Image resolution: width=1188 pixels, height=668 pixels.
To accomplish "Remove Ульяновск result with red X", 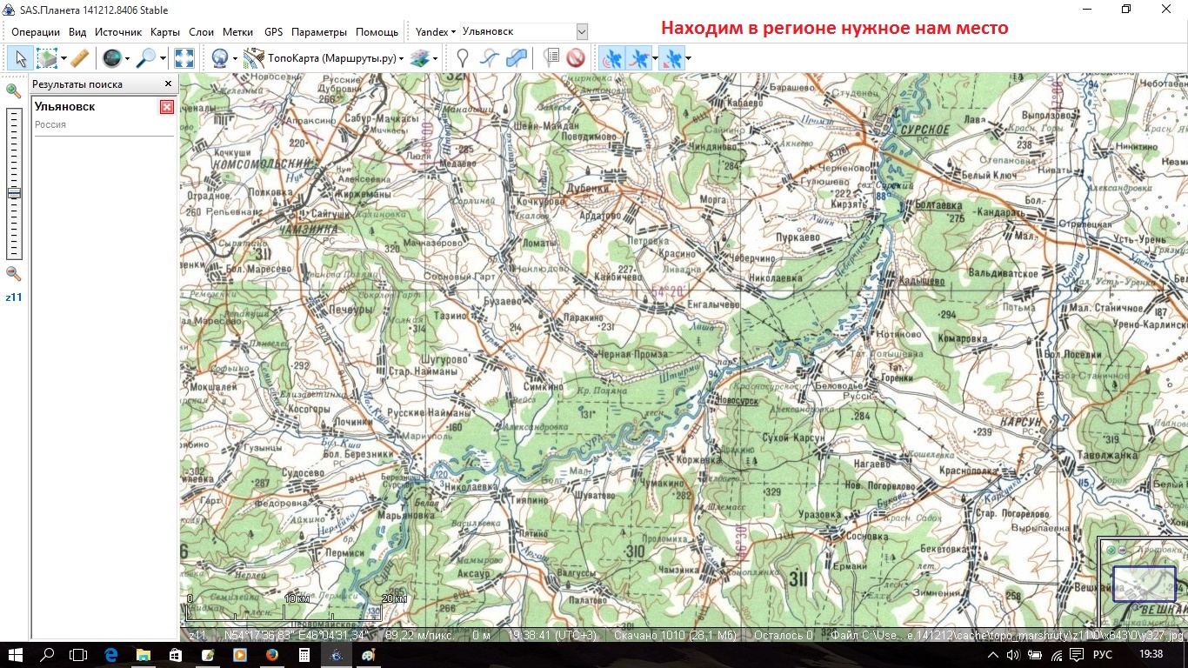I will click(167, 107).
